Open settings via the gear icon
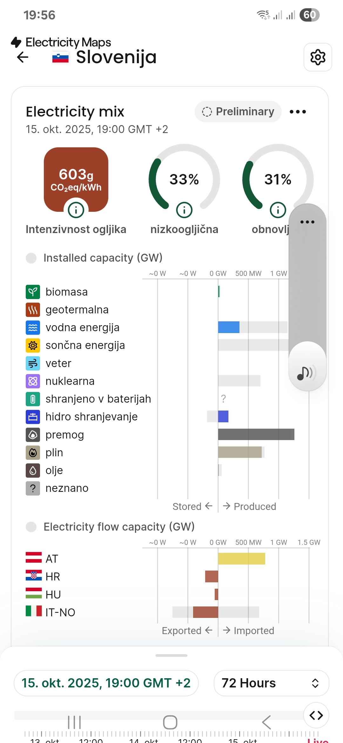Image resolution: width=343 pixels, height=743 pixels. point(318,57)
